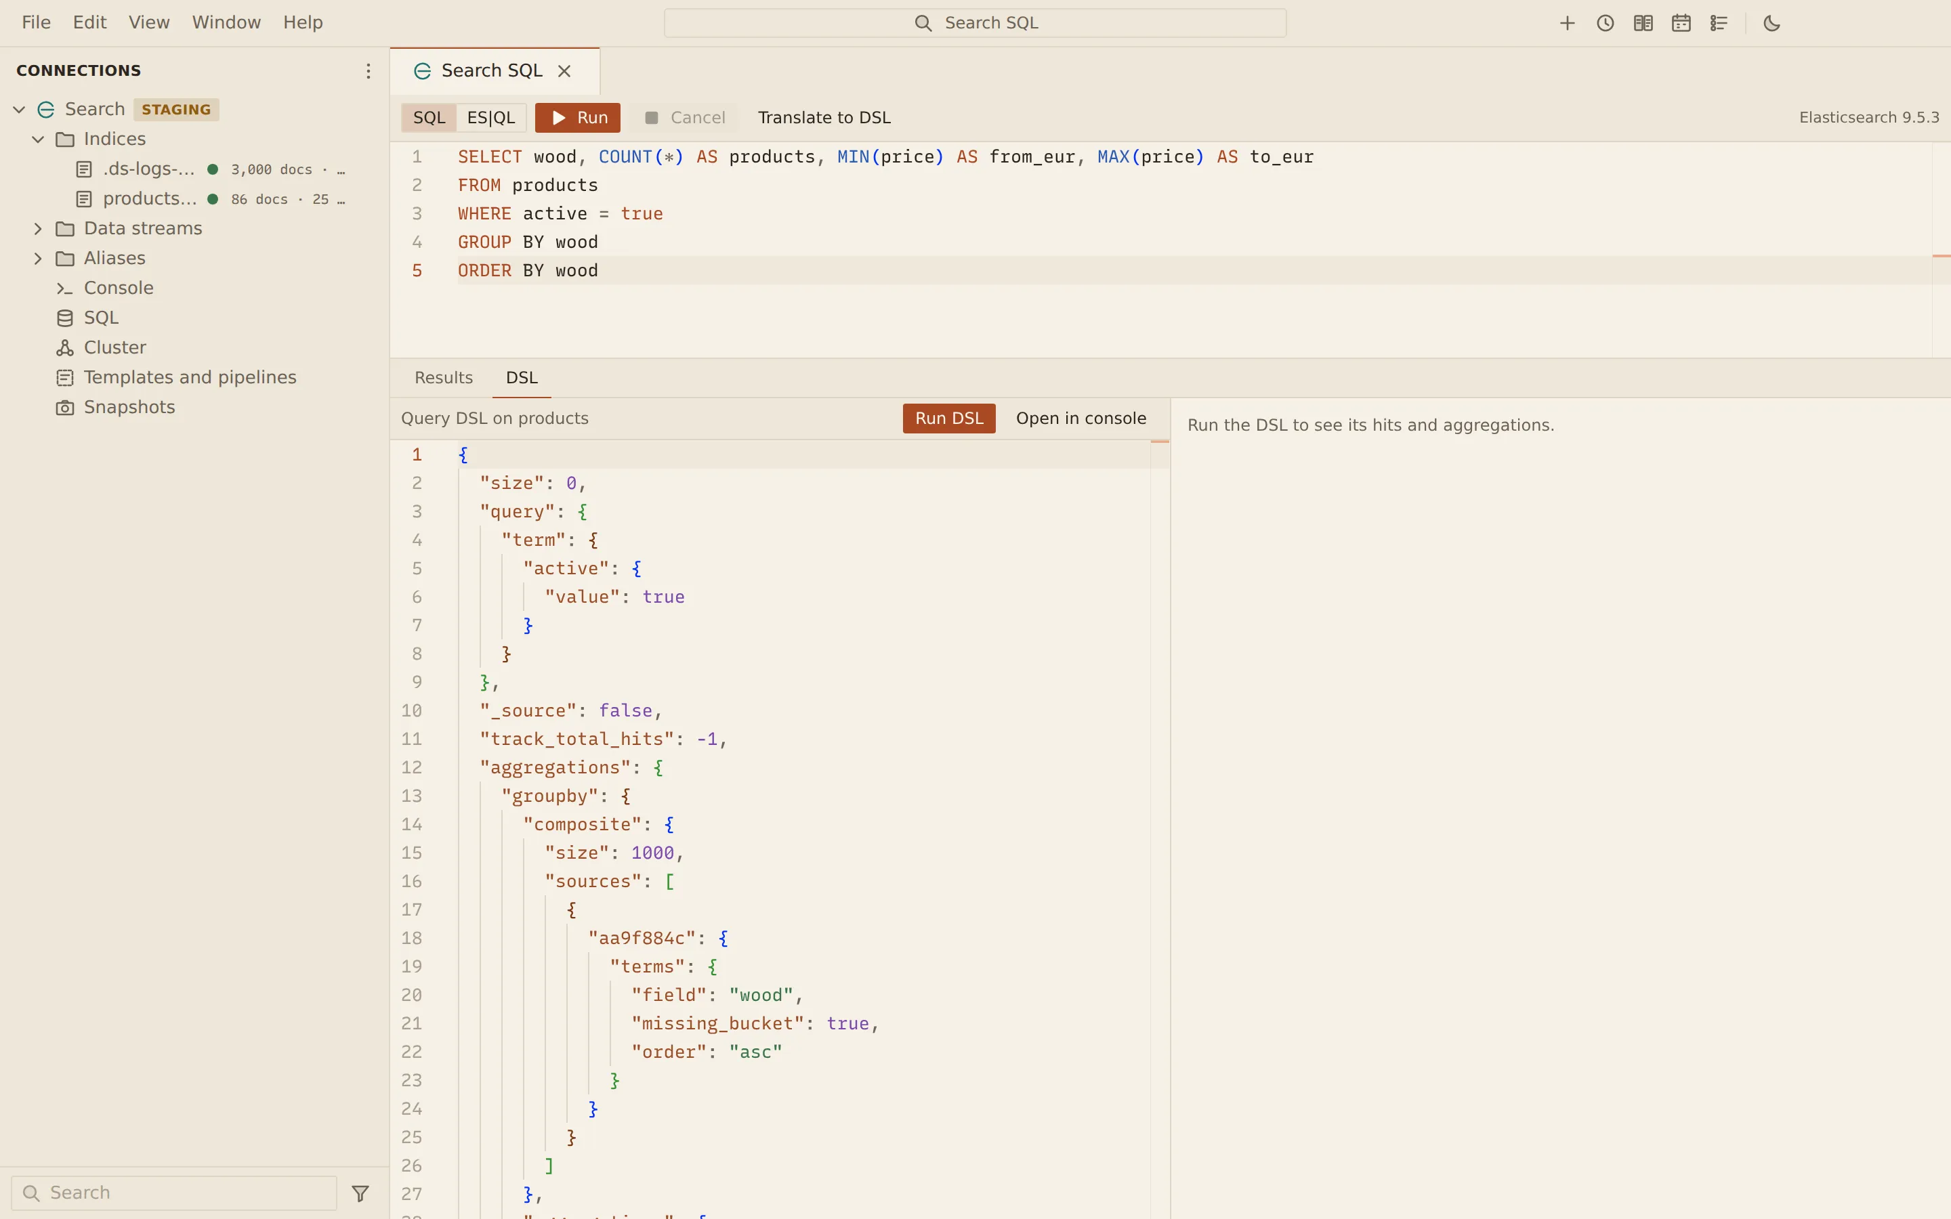Open the Window menu
Viewport: 1951px width, 1219px height.
tap(226, 22)
